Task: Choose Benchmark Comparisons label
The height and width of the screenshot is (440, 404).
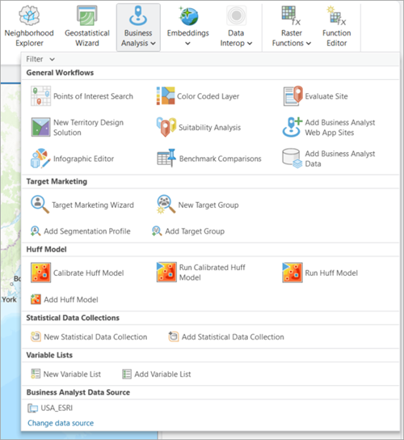Action: (221, 159)
